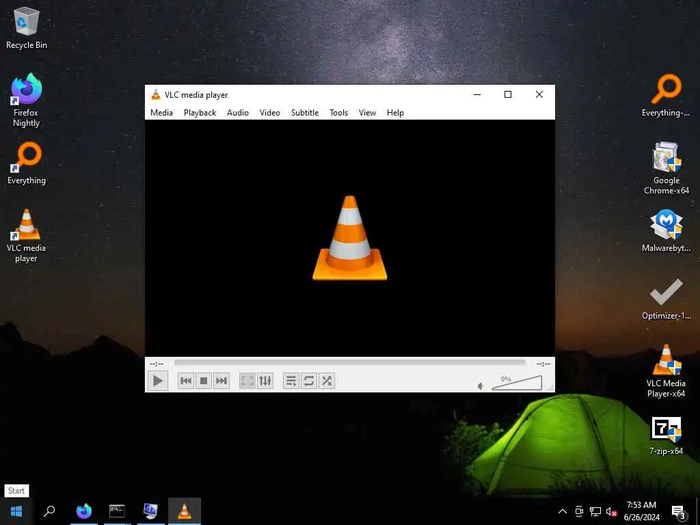Viewport: 700px width, 525px height.
Task: Expand hidden system tray icons chevron
Action: pyautogui.click(x=563, y=511)
